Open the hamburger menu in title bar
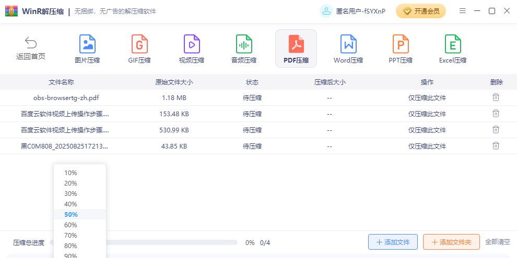Viewport: 517px width, 258px height. 463,11
